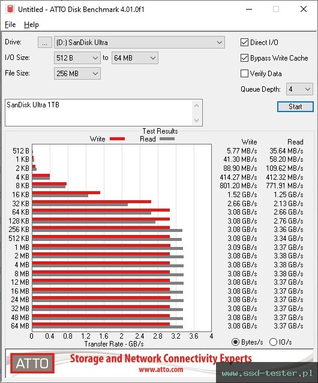Select the Bytes/s radio button

click(235, 342)
